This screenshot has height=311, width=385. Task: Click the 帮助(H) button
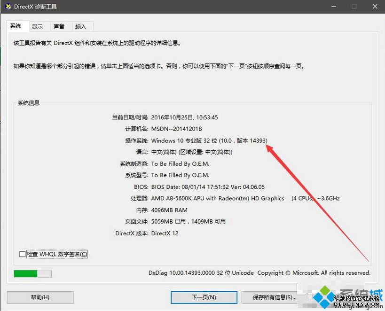(40, 297)
